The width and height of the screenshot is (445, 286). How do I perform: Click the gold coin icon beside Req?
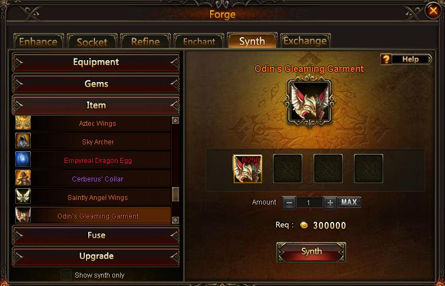click(304, 225)
